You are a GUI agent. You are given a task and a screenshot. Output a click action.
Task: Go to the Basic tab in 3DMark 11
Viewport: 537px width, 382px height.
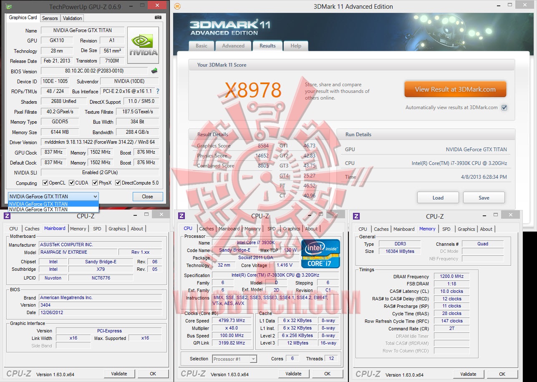(201, 46)
